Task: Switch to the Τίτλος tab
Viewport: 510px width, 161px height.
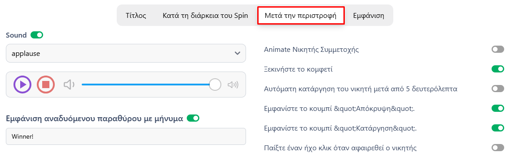Action: point(136,16)
